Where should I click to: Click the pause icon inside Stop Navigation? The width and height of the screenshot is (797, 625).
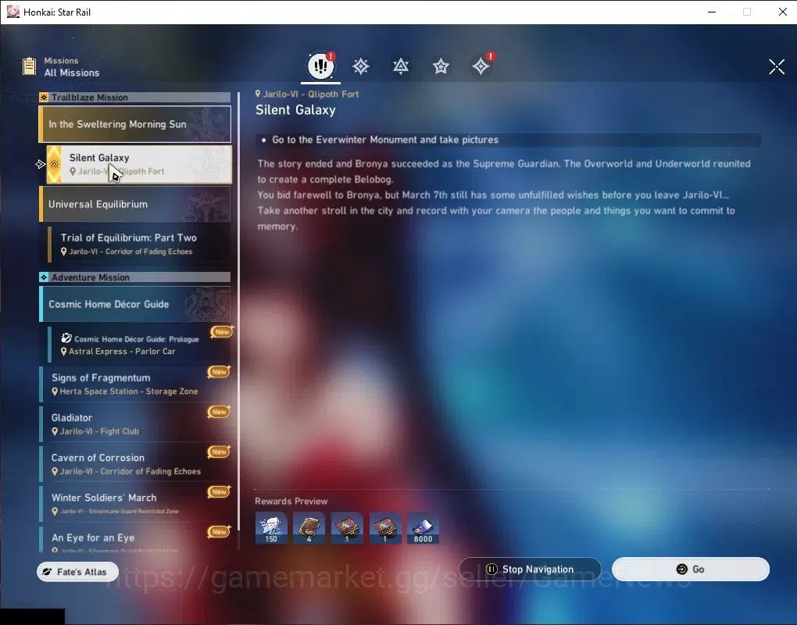pyautogui.click(x=491, y=569)
